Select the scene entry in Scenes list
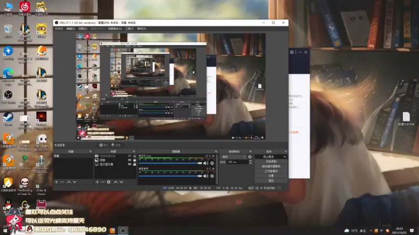This screenshot has width=419, height=235. click(x=73, y=156)
